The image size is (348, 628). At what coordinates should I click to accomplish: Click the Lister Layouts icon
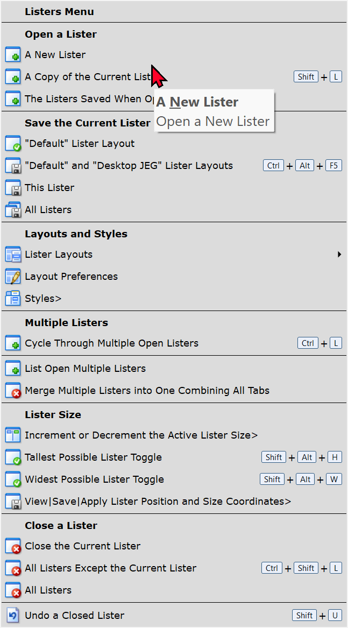click(12, 255)
